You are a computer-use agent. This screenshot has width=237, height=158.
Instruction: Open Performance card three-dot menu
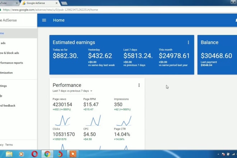coord(139,85)
